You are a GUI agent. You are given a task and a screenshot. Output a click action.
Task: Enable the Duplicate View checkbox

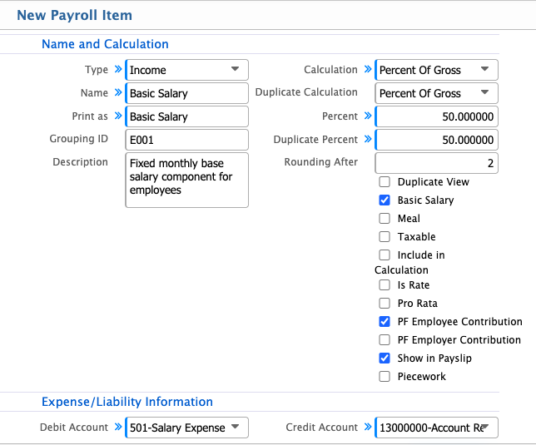pos(385,182)
